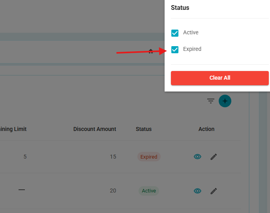Click the Action column header
Image resolution: width=270 pixels, height=213 pixels.
pyautogui.click(x=206, y=129)
